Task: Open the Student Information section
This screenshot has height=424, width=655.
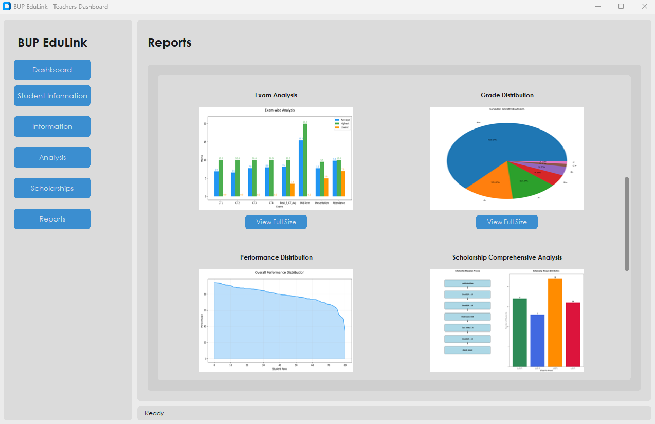Action: [x=52, y=96]
